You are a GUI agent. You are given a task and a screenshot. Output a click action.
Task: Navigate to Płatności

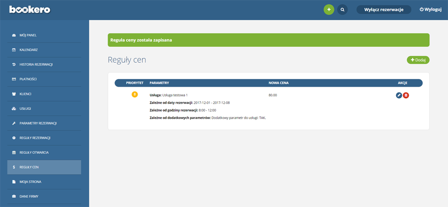[44, 79]
